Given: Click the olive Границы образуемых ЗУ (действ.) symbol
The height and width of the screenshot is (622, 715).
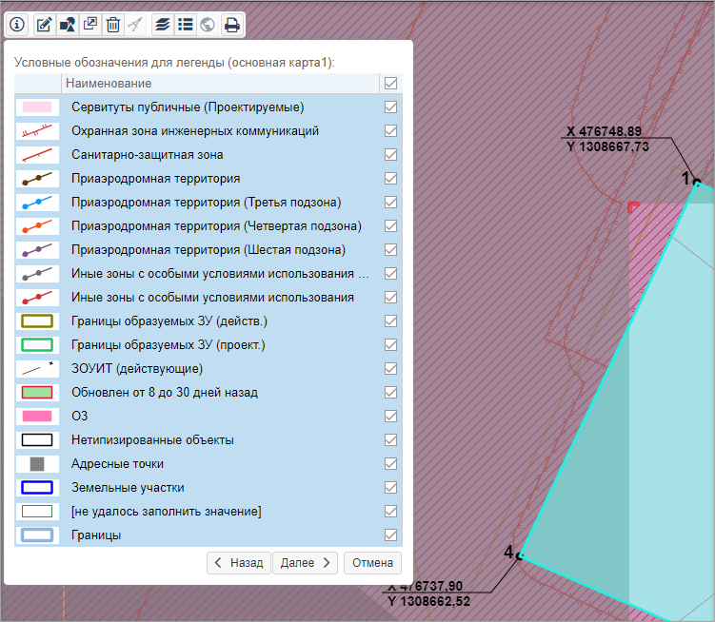Looking at the screenshot, I should pyautogui.click(x=37, y=321).
